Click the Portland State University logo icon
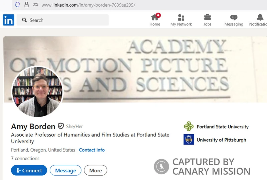Viewport: 267px width, 180px height. pos(189,126)
